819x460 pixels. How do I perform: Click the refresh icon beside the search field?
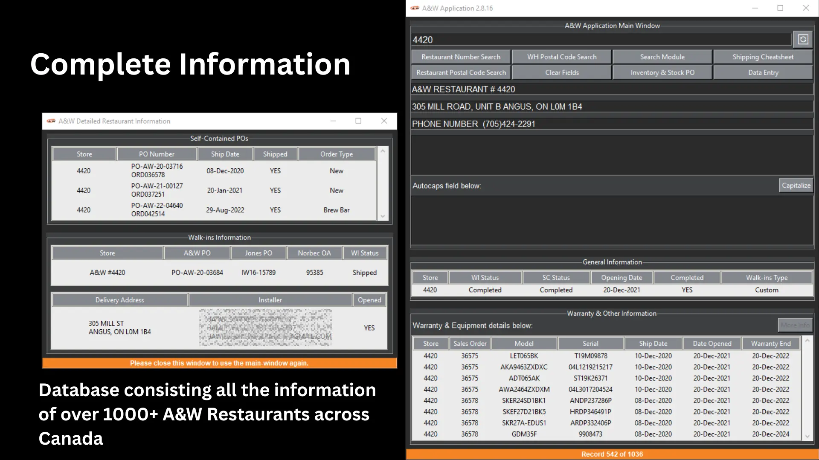(x=803, y=39)
